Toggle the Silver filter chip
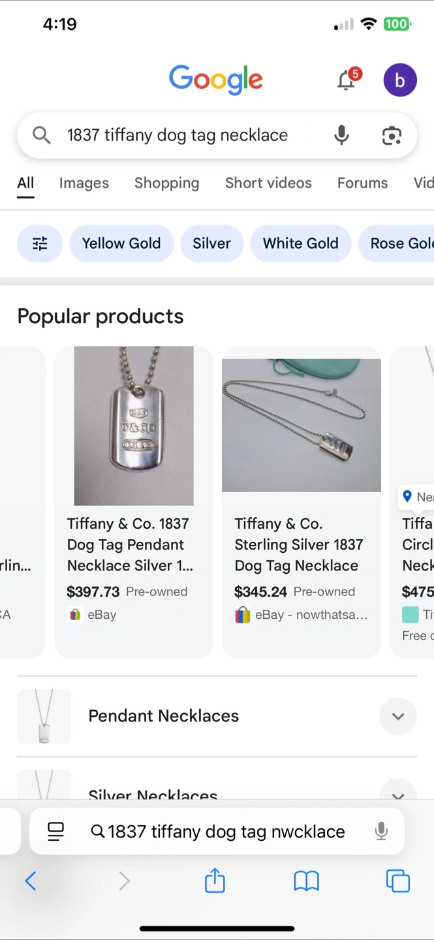Image resolution: width=434 pixels, height=940 pixels. pyautogui.click(x=211, y=243)
